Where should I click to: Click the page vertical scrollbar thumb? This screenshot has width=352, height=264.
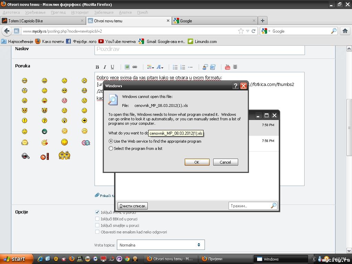click(349, 127)
